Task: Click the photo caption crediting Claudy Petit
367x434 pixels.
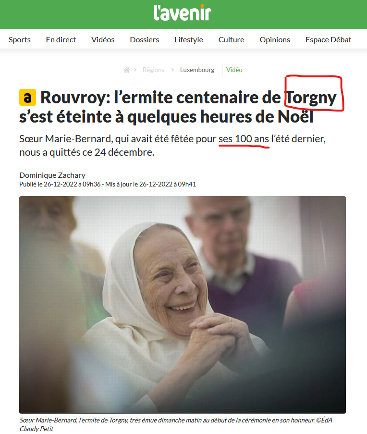Action: [x=176, y=424]
